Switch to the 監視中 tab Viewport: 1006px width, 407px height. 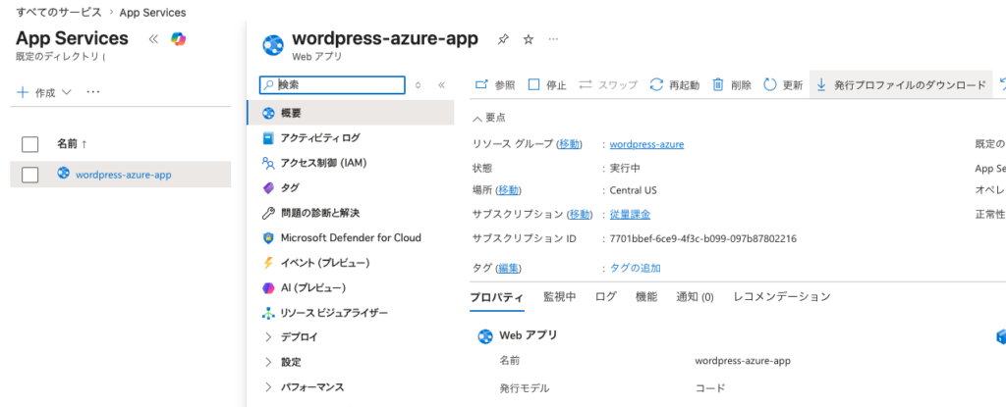[559, 297]
